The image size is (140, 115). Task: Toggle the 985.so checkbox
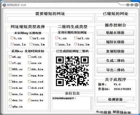point(10,69)
